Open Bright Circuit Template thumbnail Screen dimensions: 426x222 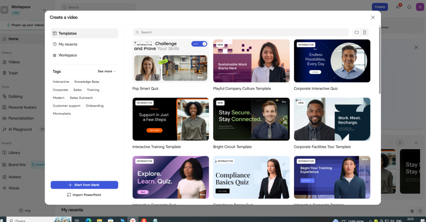(x=251, y=119)
